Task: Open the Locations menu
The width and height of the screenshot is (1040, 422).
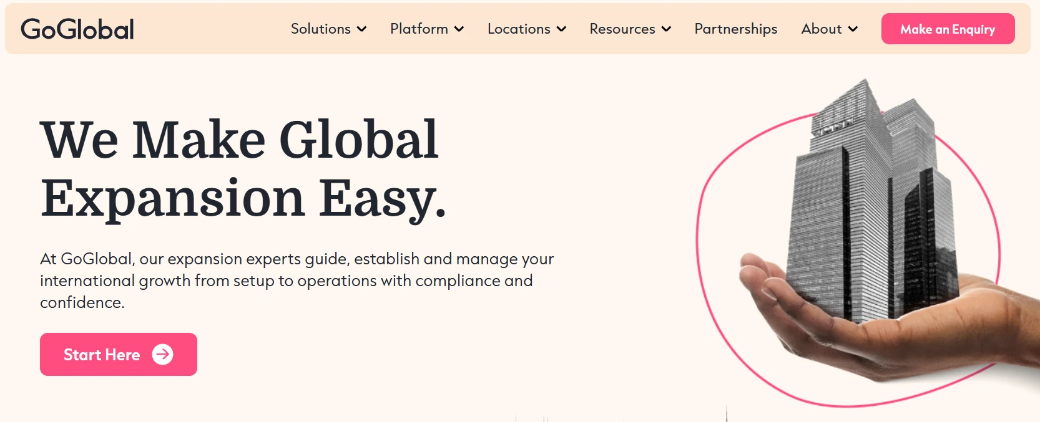Action: [x=519, y=29]
